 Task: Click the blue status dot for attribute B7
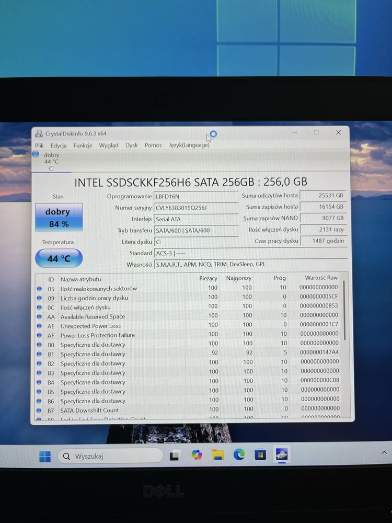pos(39,410)
